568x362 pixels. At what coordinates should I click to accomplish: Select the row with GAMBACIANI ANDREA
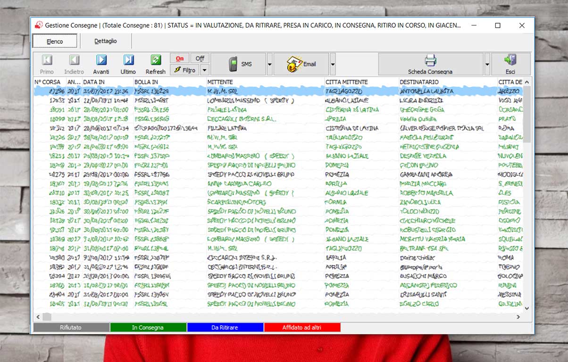(278, 174)
